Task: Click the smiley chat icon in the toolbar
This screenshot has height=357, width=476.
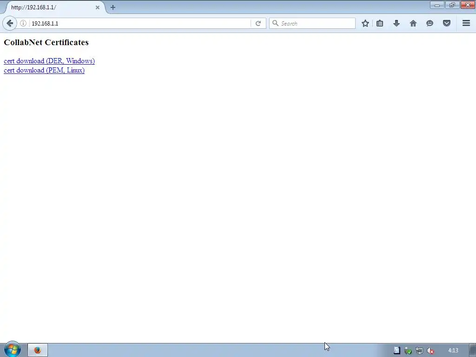Action: click(x=430, y=23)
